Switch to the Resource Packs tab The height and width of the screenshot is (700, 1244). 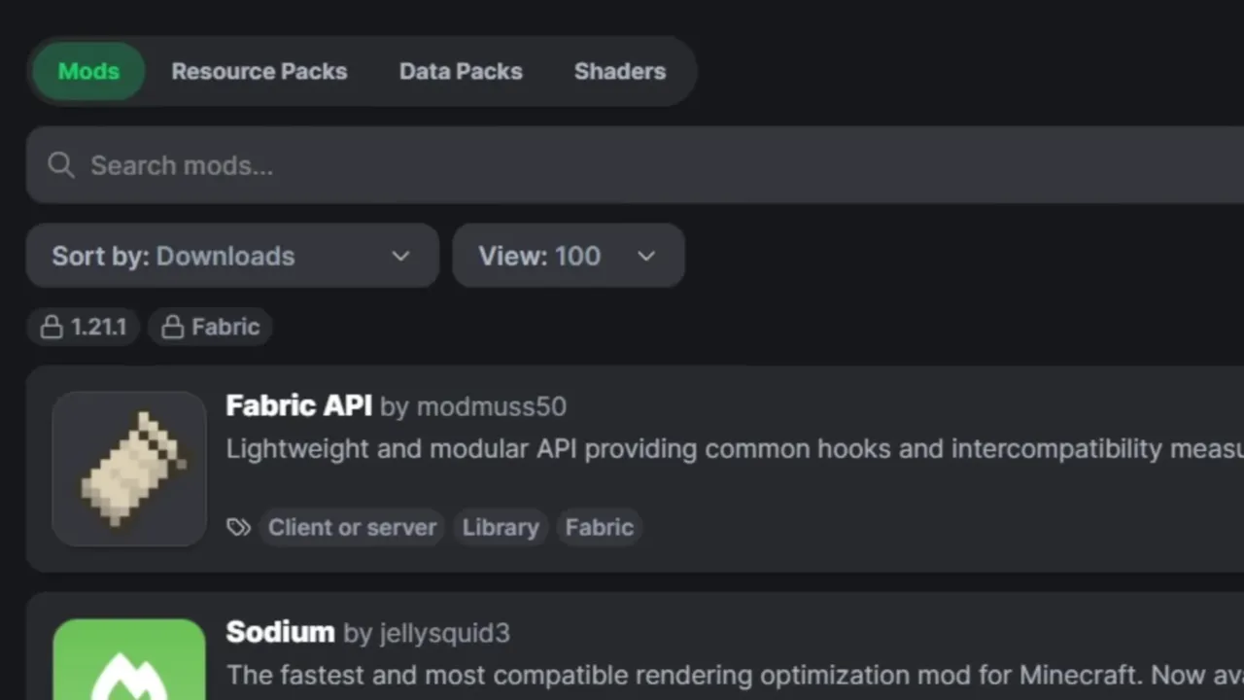click(259, 71)
